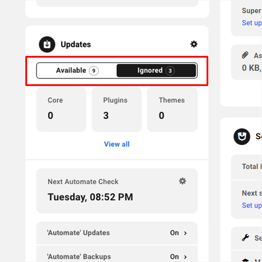Click the Available count badge 9
This screenshot has width=262, height=262.
coord(93,71)
